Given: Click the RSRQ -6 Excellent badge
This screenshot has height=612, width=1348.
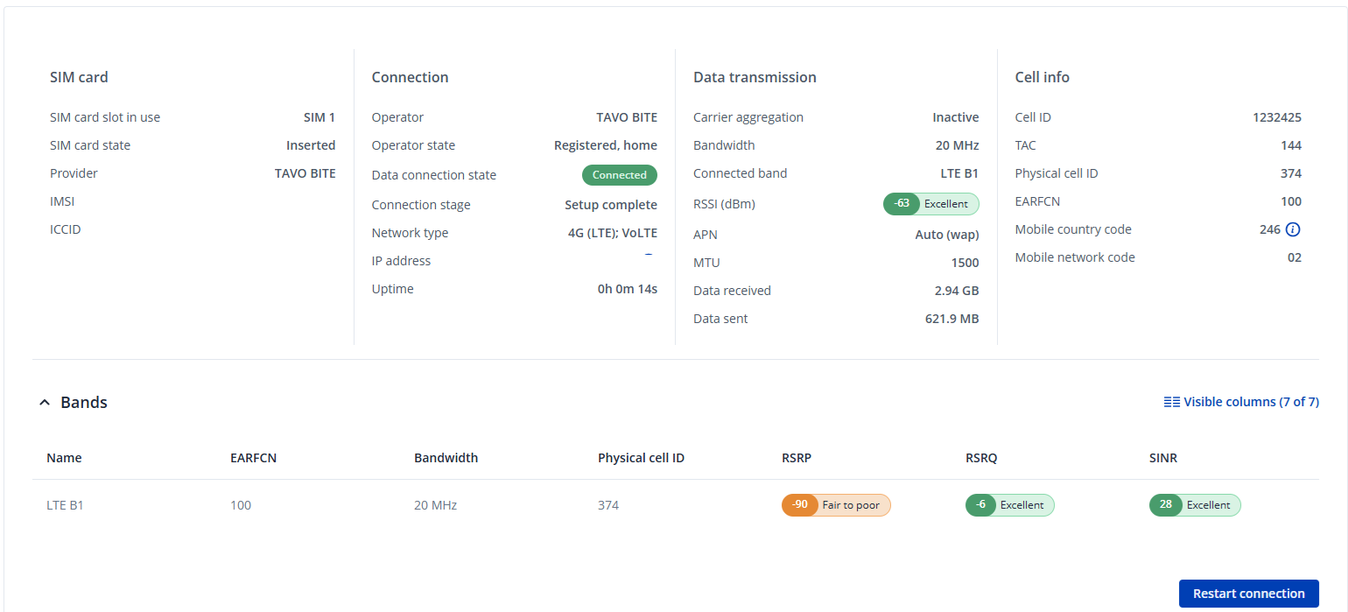Looking at the screenshot, I should [1009, 505].
